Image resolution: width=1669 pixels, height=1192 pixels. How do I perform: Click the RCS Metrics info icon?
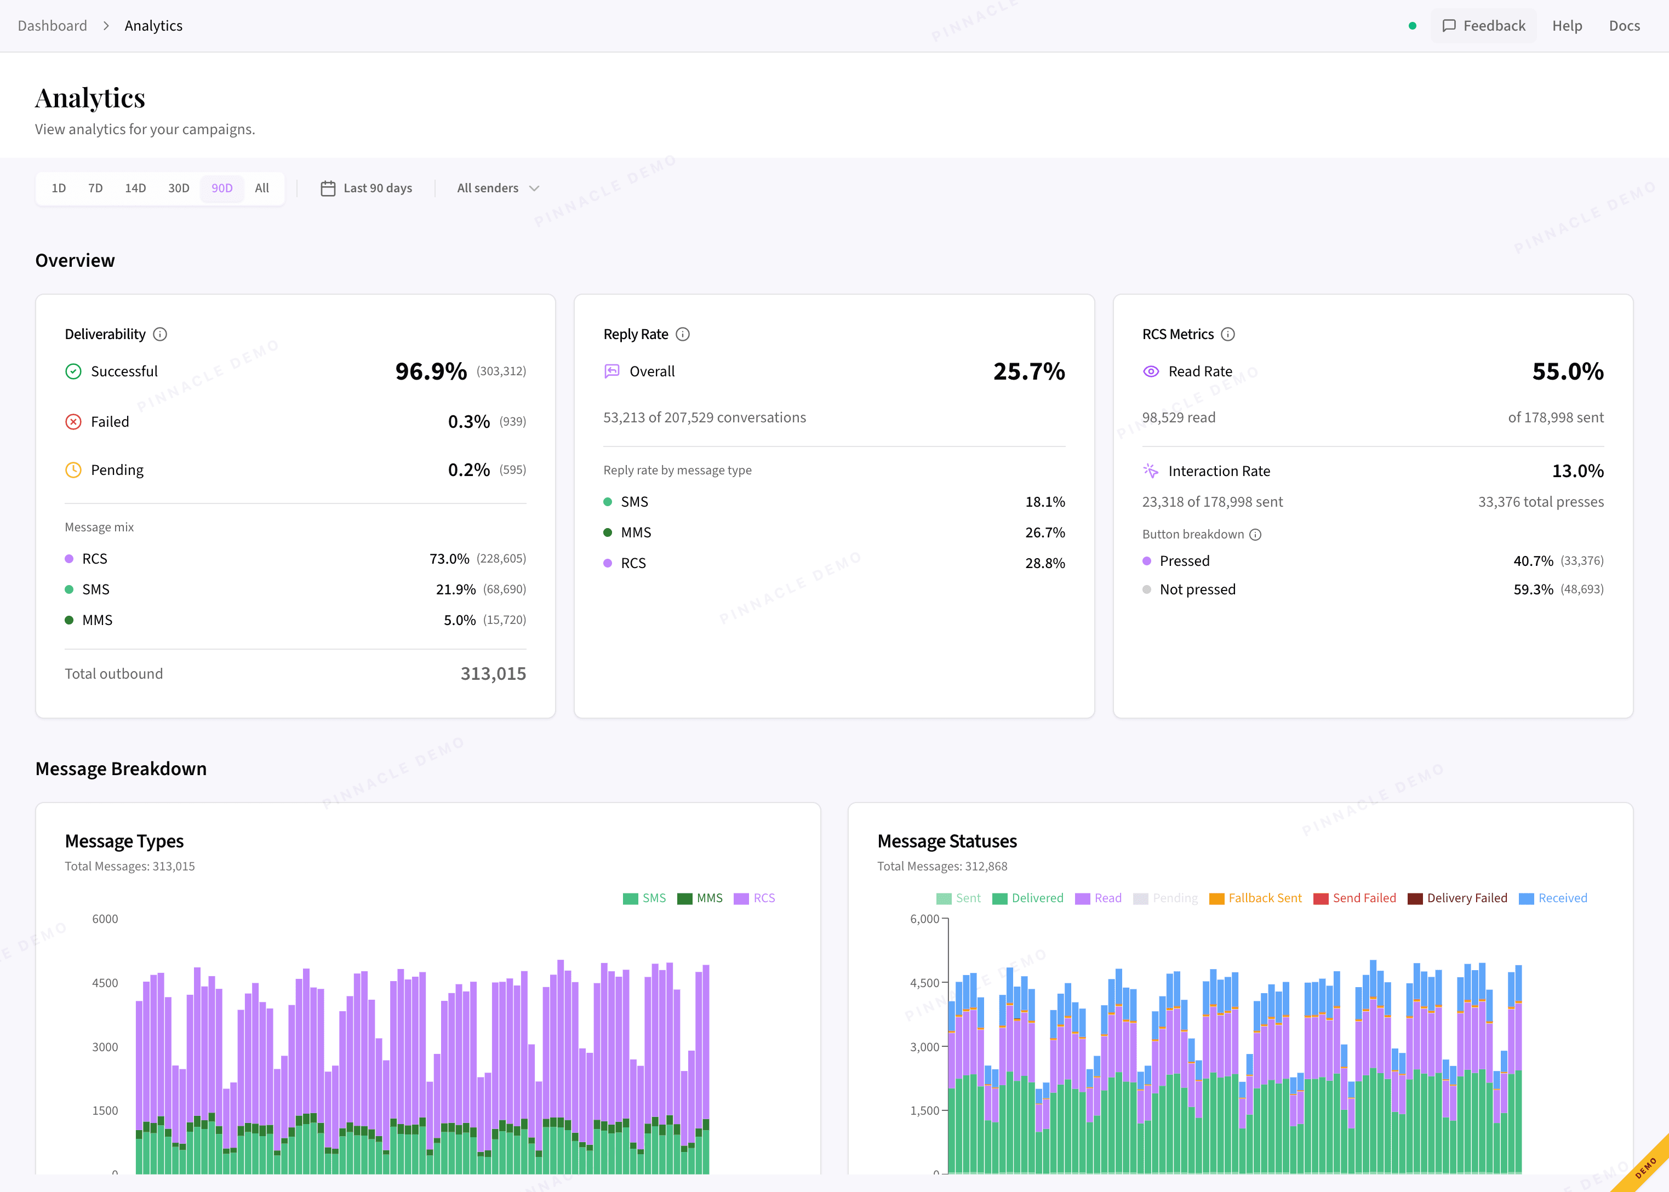1228,334
